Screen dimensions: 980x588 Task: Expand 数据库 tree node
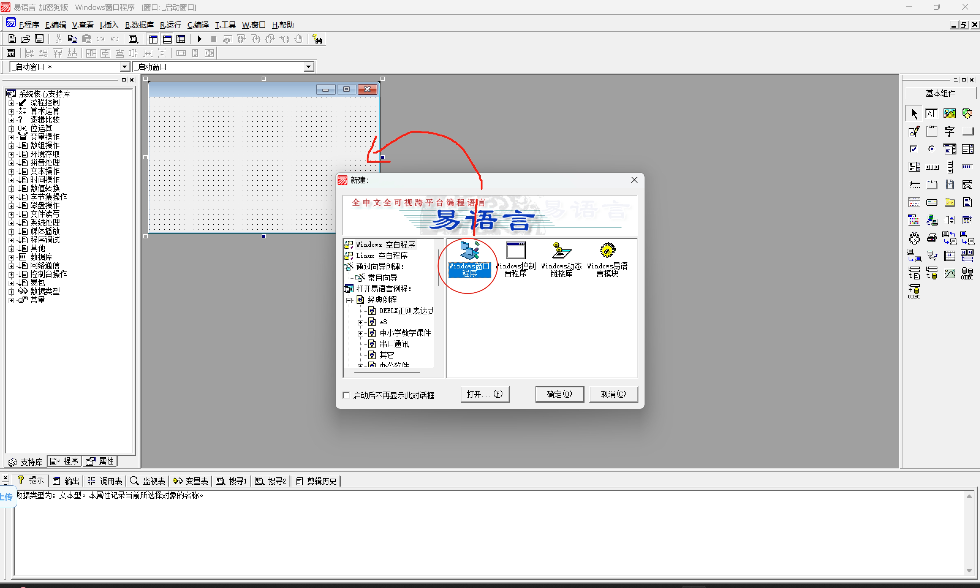(11, 258)
